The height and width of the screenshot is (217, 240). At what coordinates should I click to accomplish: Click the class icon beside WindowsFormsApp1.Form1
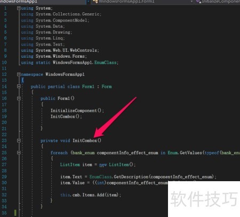(x=95, y=2)
